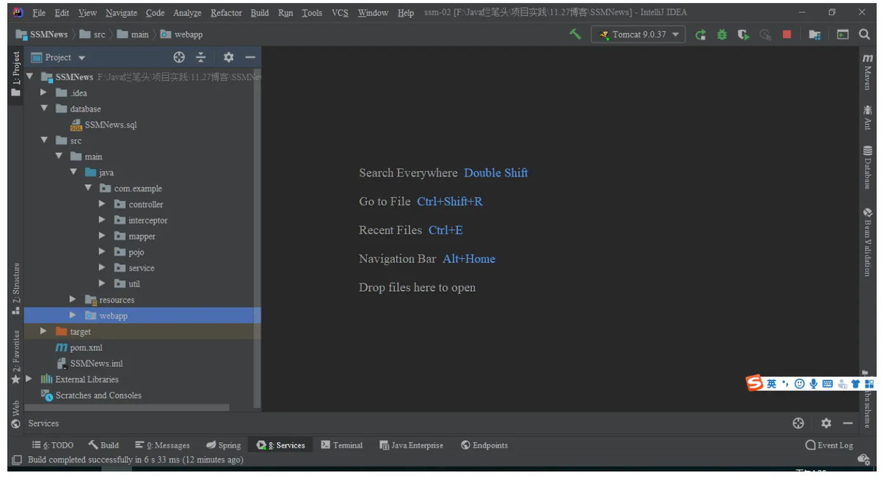Expand External Libraries node
The image size is (887, 477).
pos(29,379)
